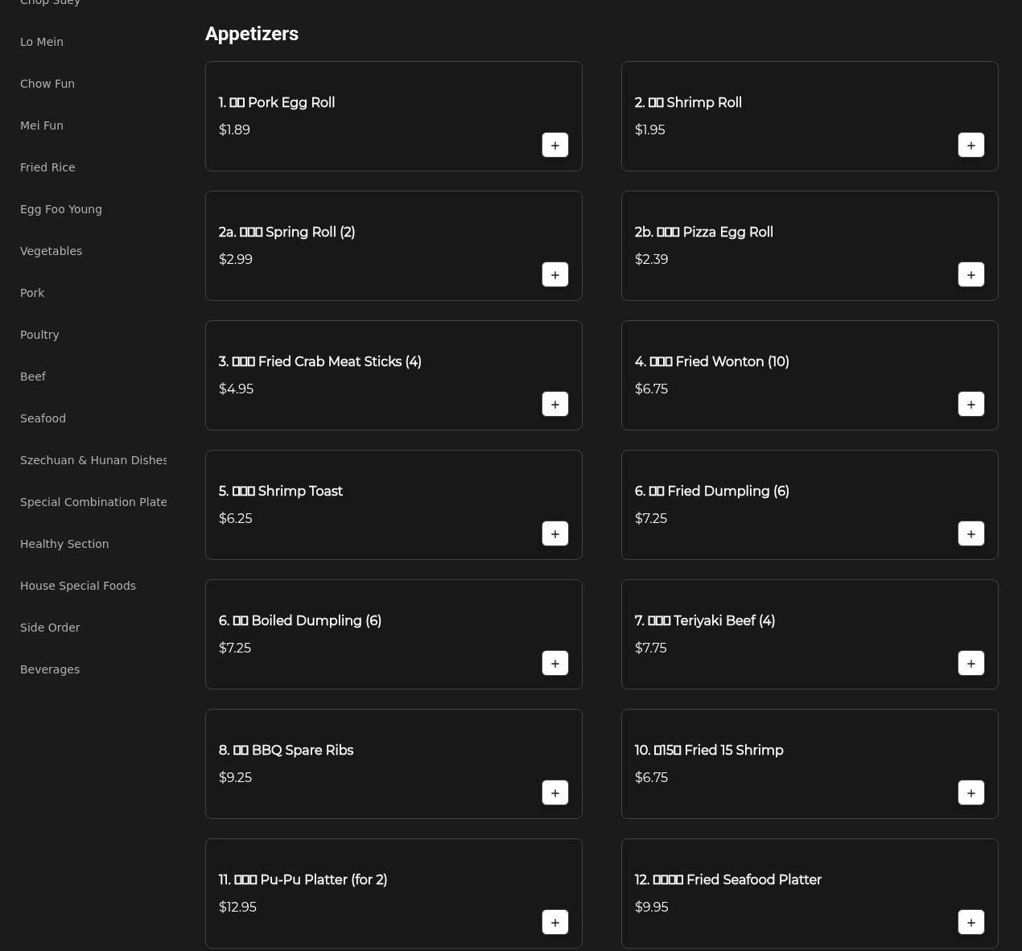Add Fried Wonton (10) plus icon

point(971,404)
